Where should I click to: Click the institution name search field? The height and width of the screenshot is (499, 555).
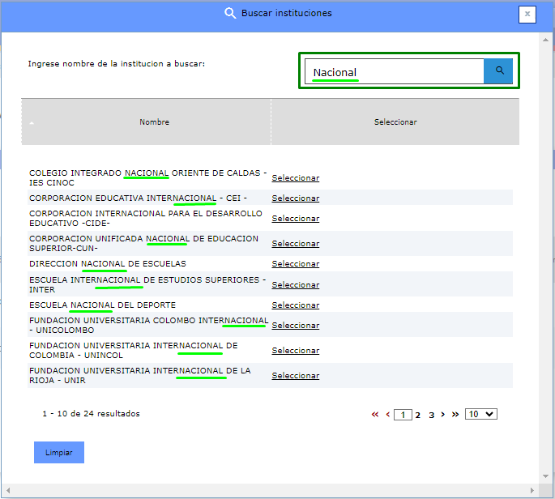(x=395, y=72)
